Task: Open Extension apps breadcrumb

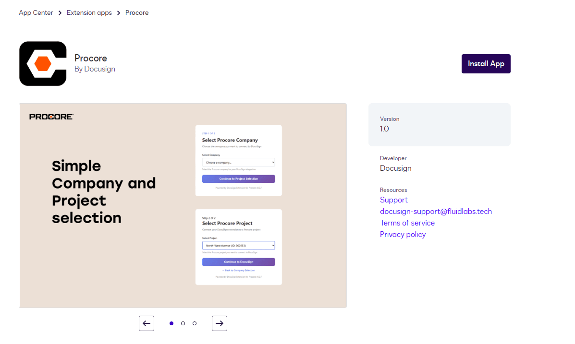Action: [89, 13]
